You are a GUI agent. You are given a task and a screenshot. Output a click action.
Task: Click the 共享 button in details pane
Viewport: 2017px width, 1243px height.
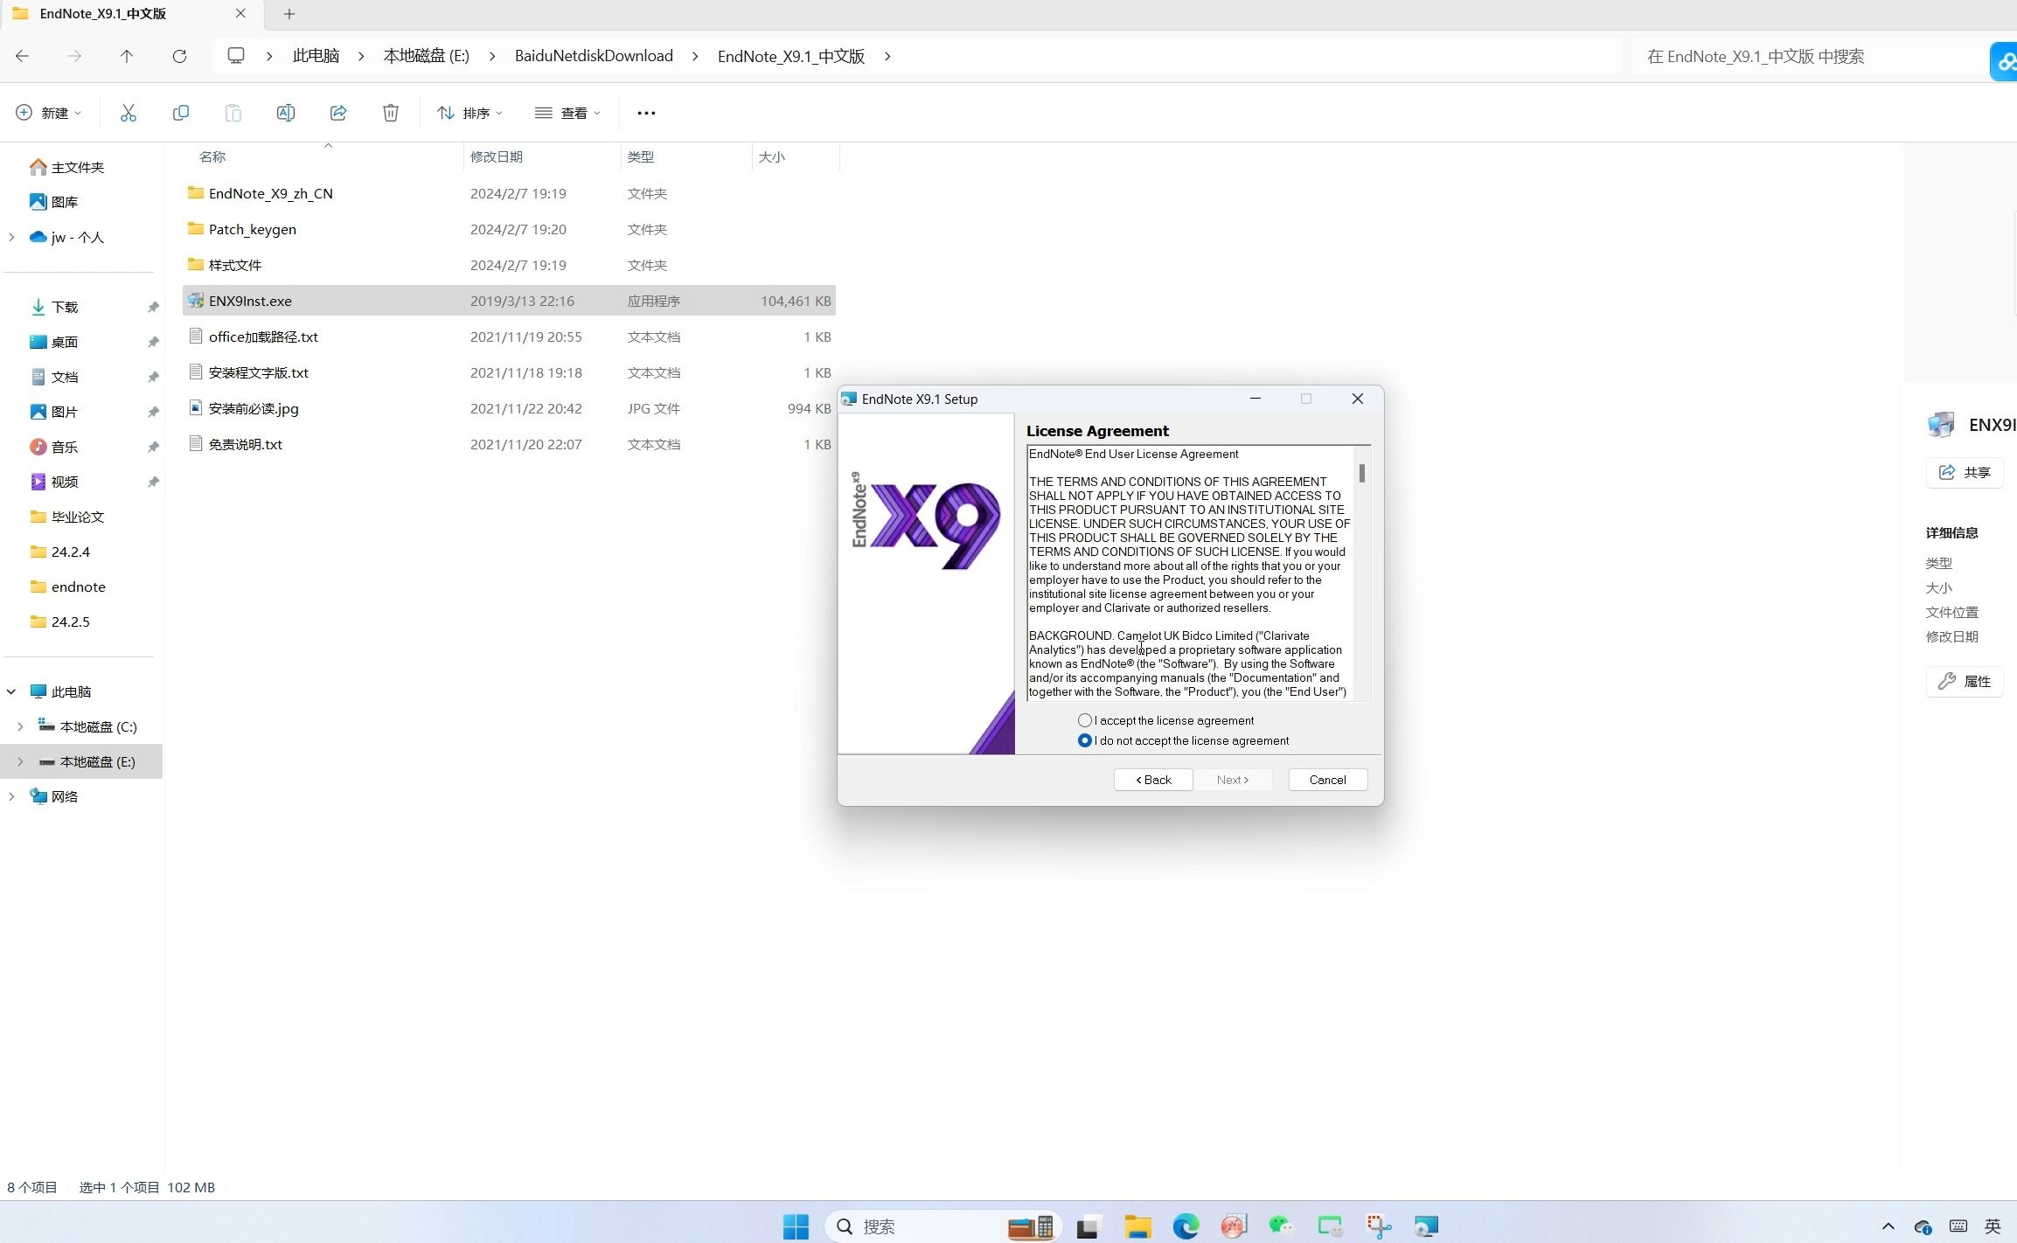pos(1965,472)
